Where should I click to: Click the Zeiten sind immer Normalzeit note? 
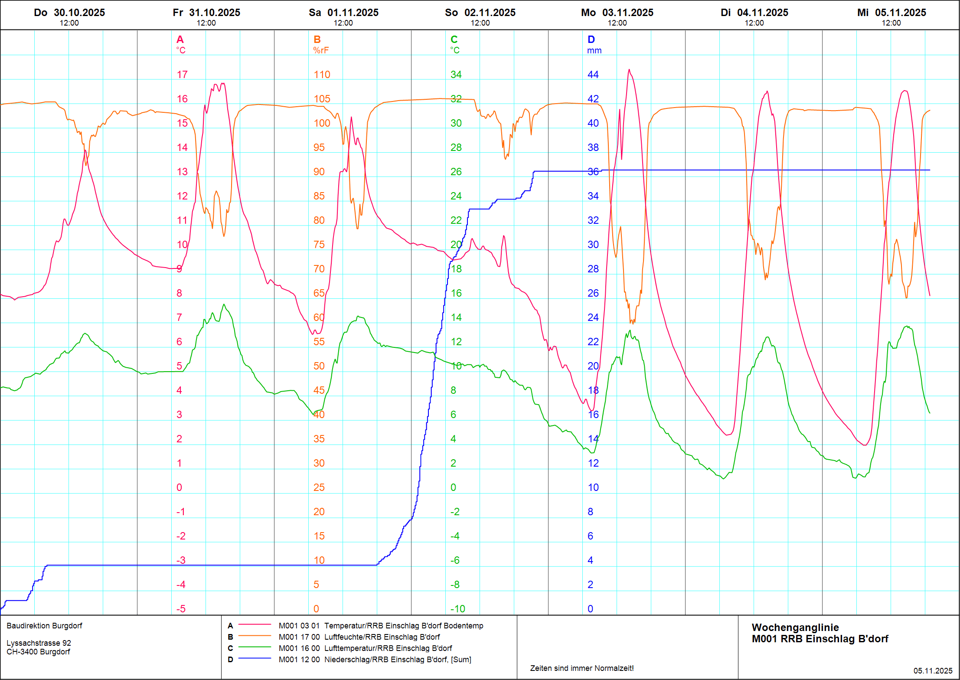(x=581, y=668)
